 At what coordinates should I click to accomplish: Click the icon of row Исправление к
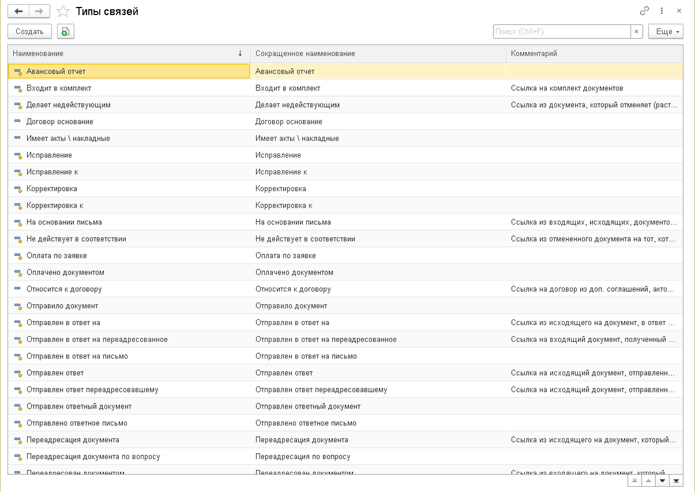(18, 172)
